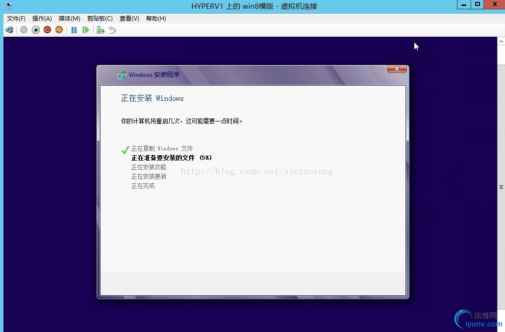This screenshot has height=332, width=505.
Task: Click the VM connection window icon
Action: [x=8, y=5]
